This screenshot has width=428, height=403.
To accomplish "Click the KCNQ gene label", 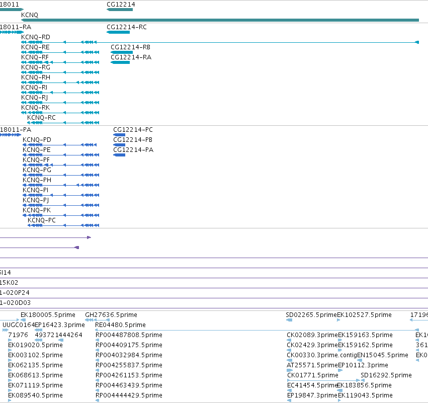I will (x=30, y=15).
